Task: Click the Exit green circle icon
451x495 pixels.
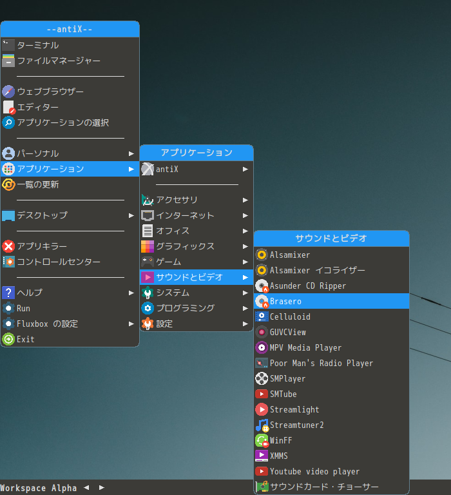Action: 8,339
